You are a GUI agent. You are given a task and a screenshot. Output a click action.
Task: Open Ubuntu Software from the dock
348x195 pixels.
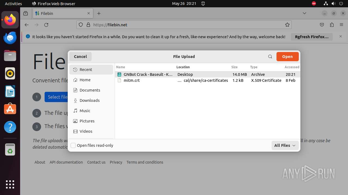coord(10,109)
